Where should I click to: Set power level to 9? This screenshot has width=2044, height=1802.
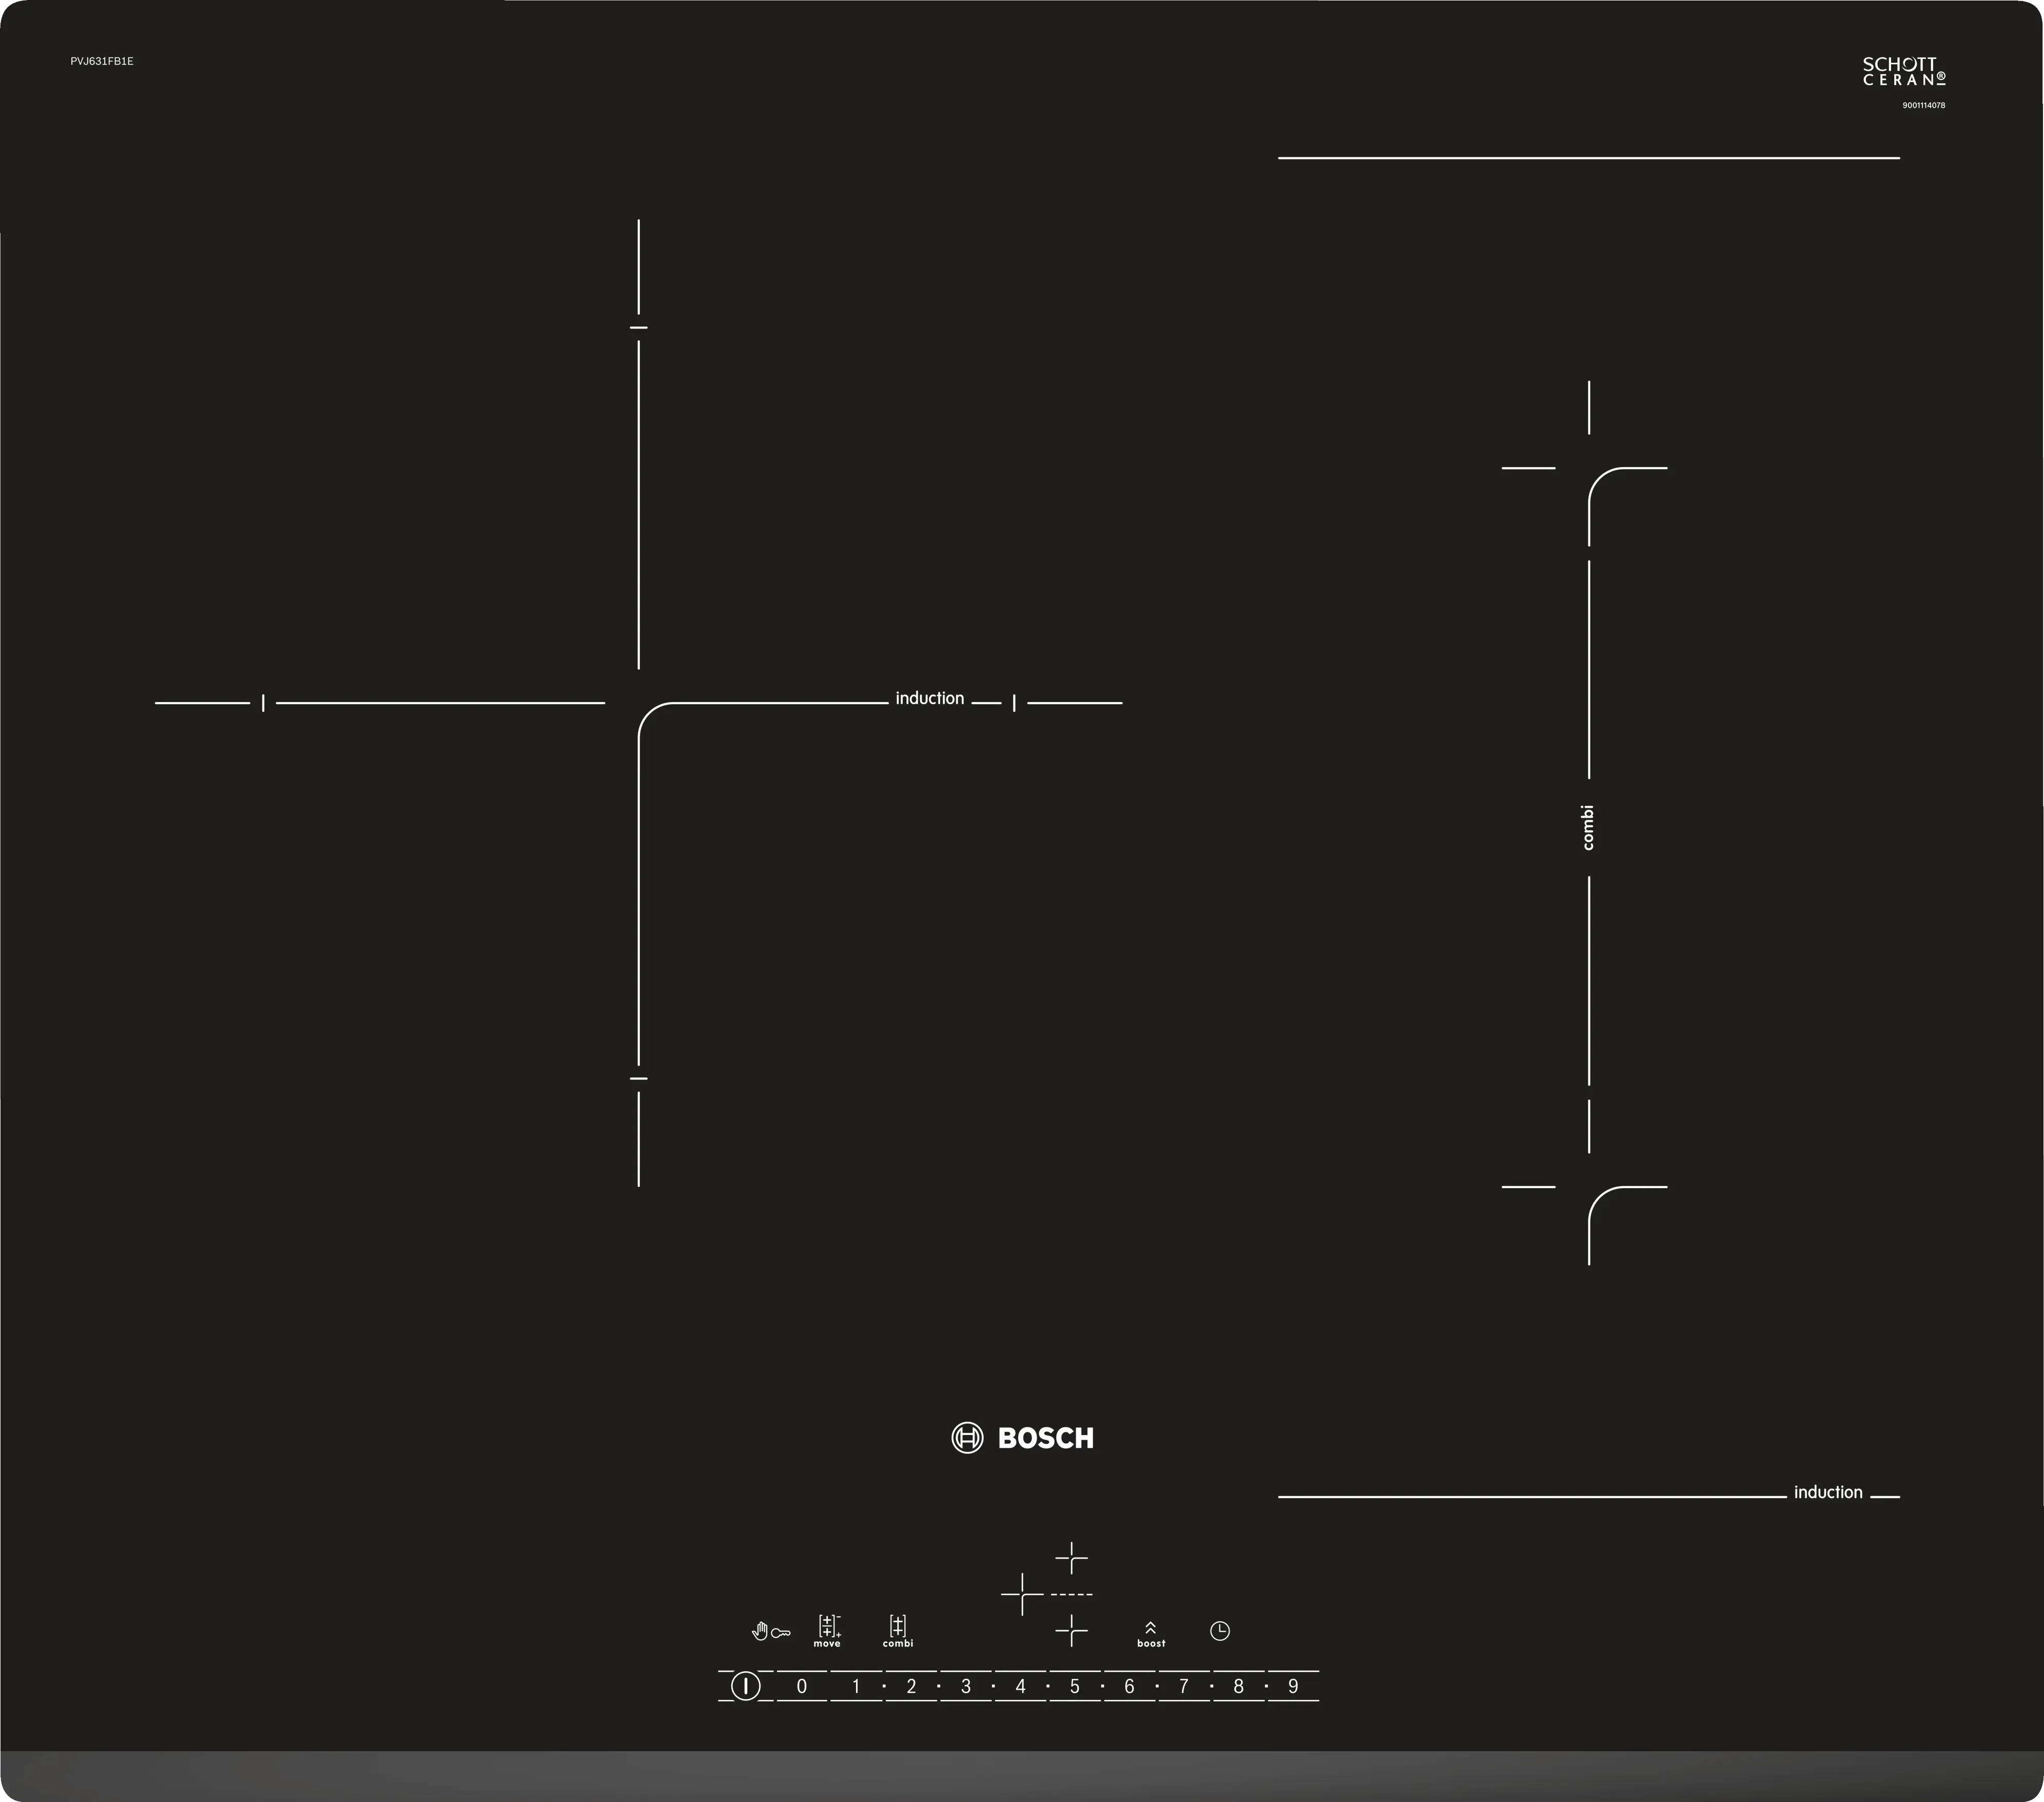pos(1292,1686)
